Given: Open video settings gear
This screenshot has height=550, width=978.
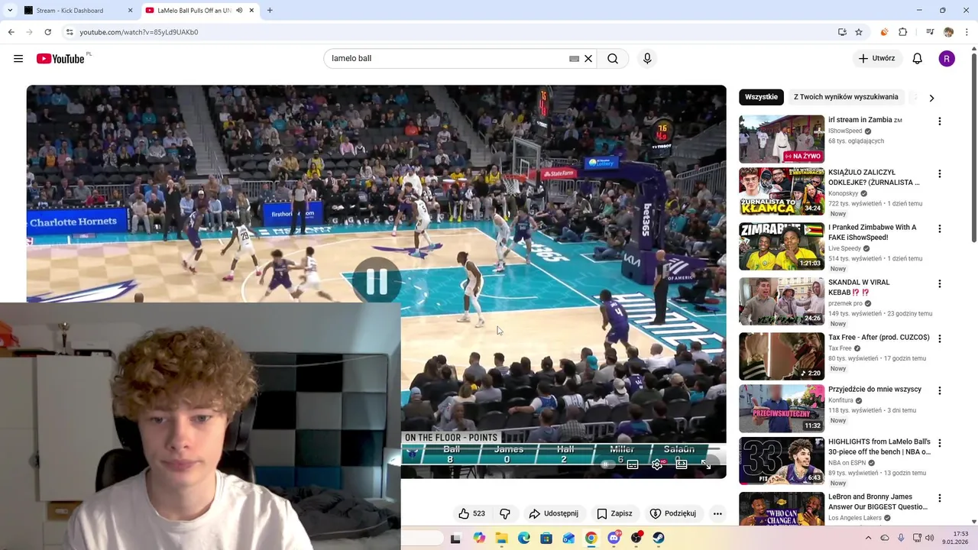Looking at the screenshot, I should tap(657, 464).
